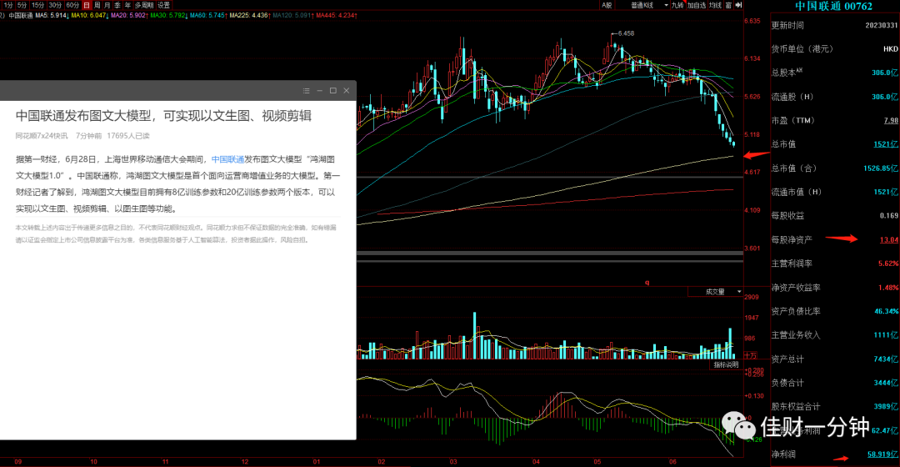The width and height of the screenshot is (900, 467).
Task: Switch chart to 5分 period
Action: [22, 5]
